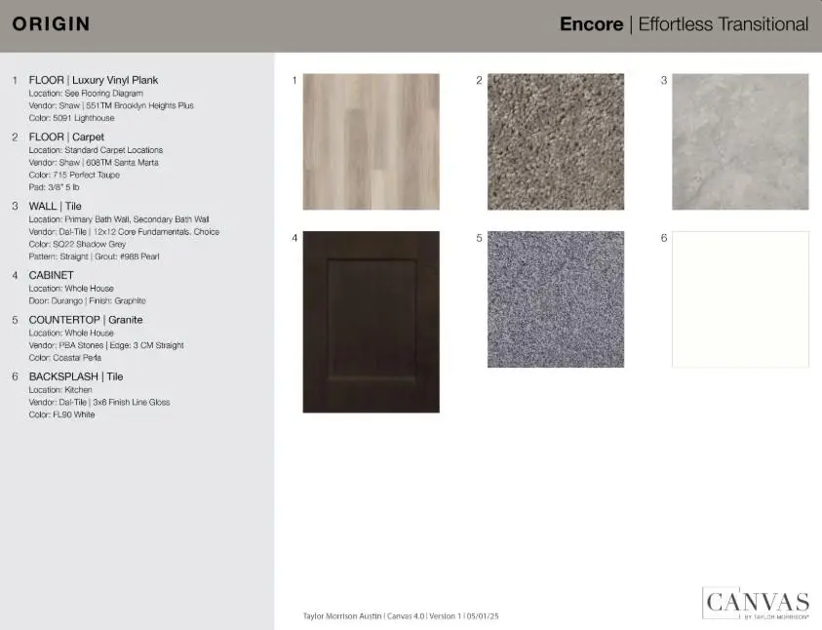Click the Color: 715 Perfect Taupe line
822x630 pixels.
[x=74, y=175]
